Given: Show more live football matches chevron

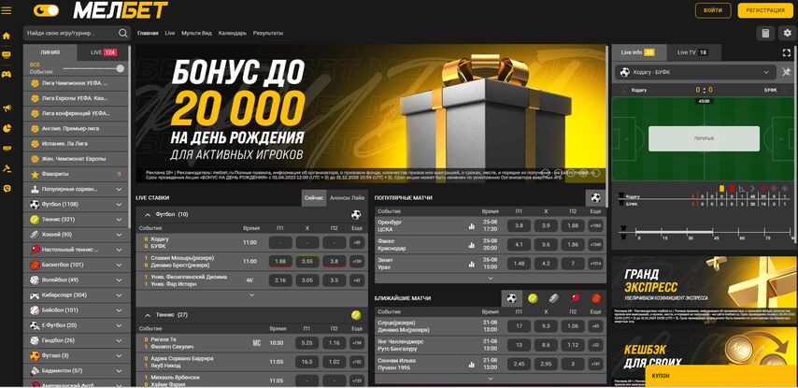Looking at the screenshot, I should coord(251,295).
